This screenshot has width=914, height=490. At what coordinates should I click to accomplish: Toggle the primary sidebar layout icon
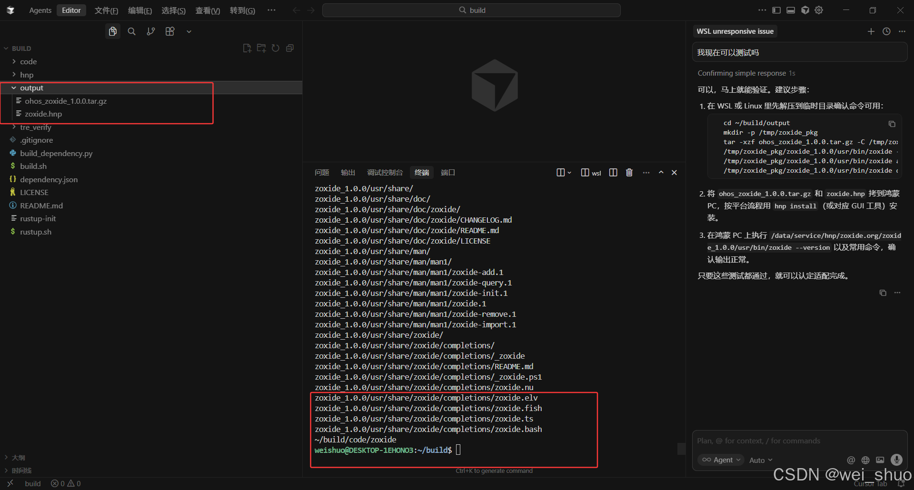pyautogui.click(x=776, y=10)
